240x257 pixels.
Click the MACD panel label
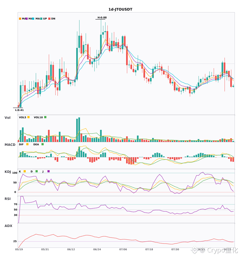coord(10,145)
